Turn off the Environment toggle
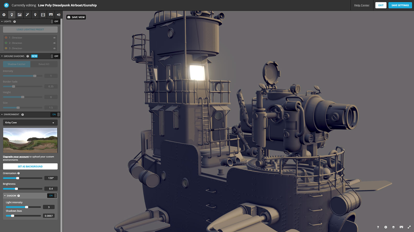 [55, 114]
